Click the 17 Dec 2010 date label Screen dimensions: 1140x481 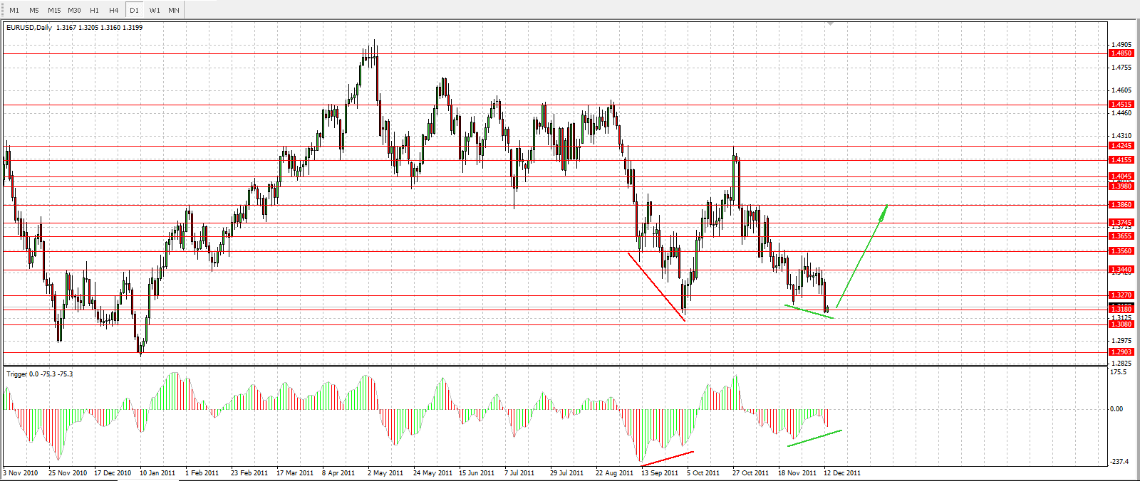point(113,473)
